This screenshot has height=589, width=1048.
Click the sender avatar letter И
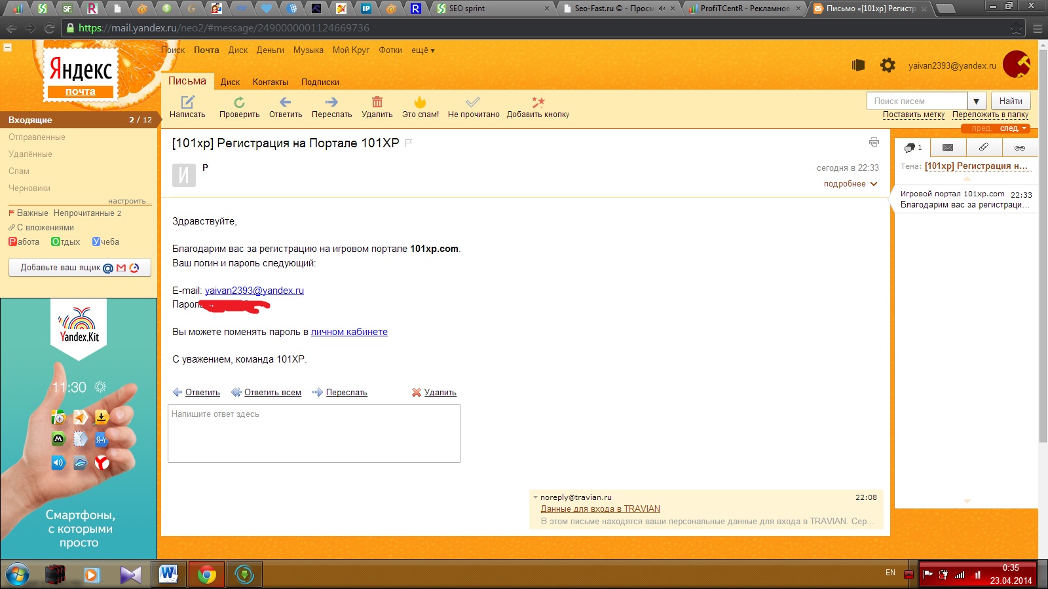pos(183,175)
